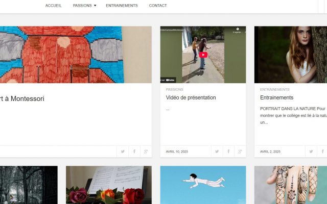Image resolution: width=327 pixels, height=204 pixels.
Task: Open the flying man illustration thumbnail
Action: pos(203,185)
